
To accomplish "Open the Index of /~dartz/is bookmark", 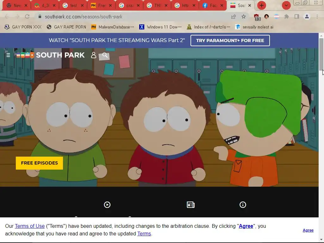I will click(x=208, y=27).
